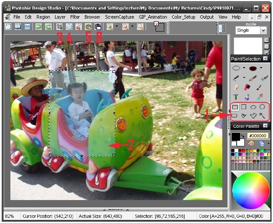Click the Save floppy disk icon
Screen dimensions: 273x223
27,26
